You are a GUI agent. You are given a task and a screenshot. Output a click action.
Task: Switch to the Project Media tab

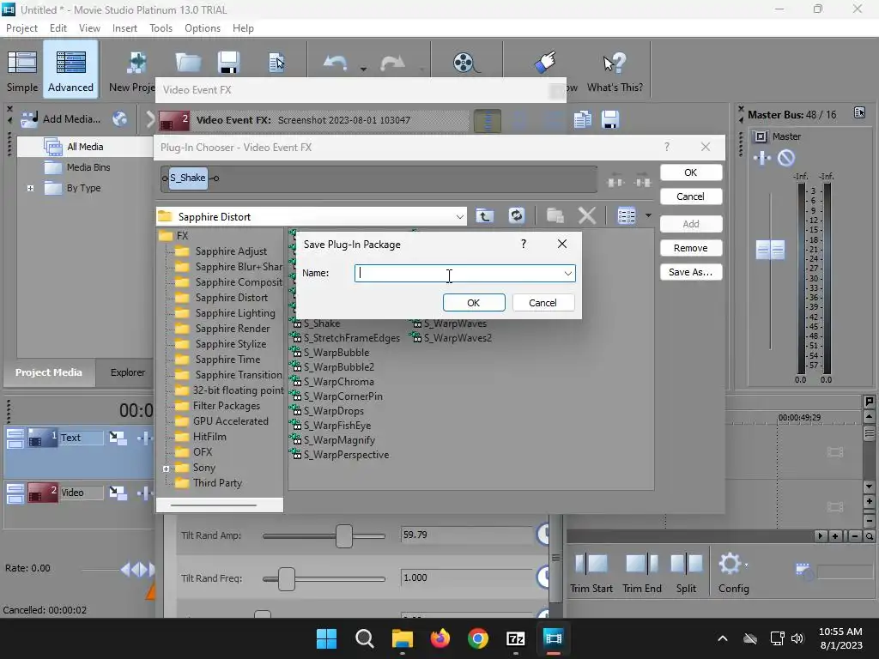point(48,372)
